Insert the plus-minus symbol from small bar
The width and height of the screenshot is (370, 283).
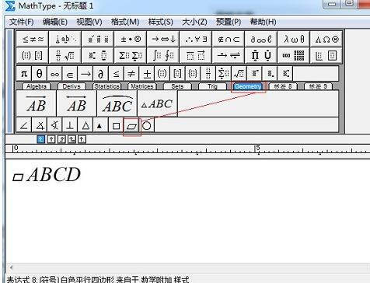[147, 74]
